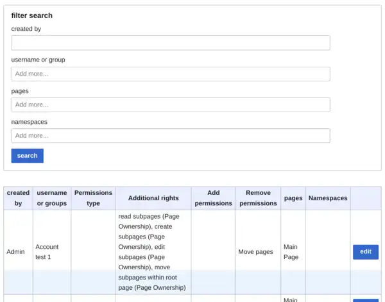The height and width of the screenshot is (302, 385).
Task: Open the "pages" Add more field
Action: click(x=171, y=105)
